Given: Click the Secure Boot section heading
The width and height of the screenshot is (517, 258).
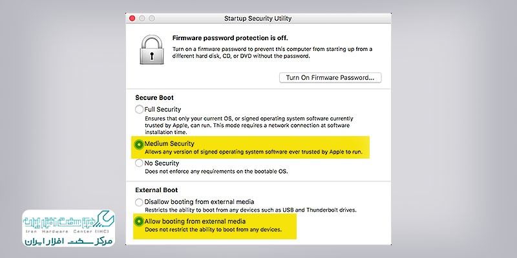Looking at the screenshot, I should pos(154,98).
